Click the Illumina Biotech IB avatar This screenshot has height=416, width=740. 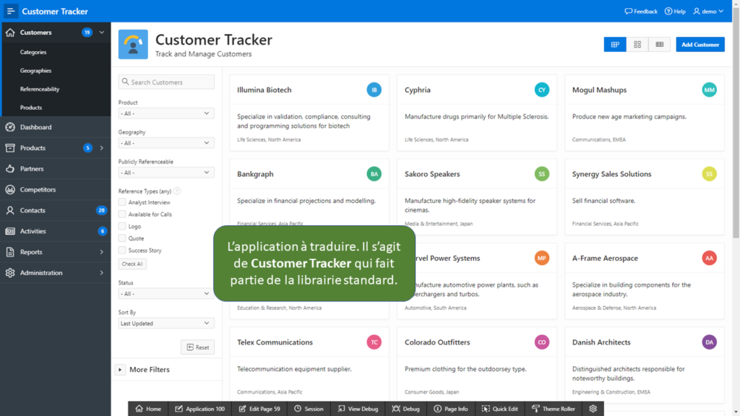click(374, 90)
